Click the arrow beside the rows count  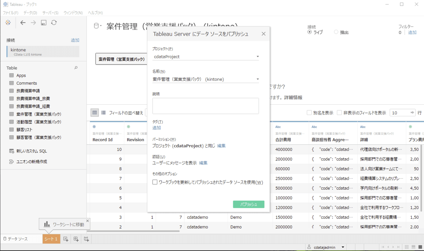coord(412,113)
